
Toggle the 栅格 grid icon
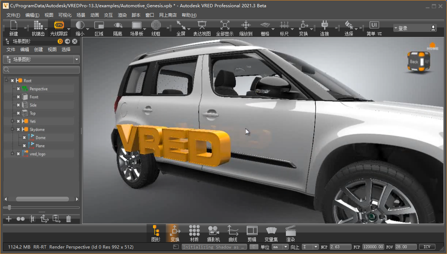point(265,25)
